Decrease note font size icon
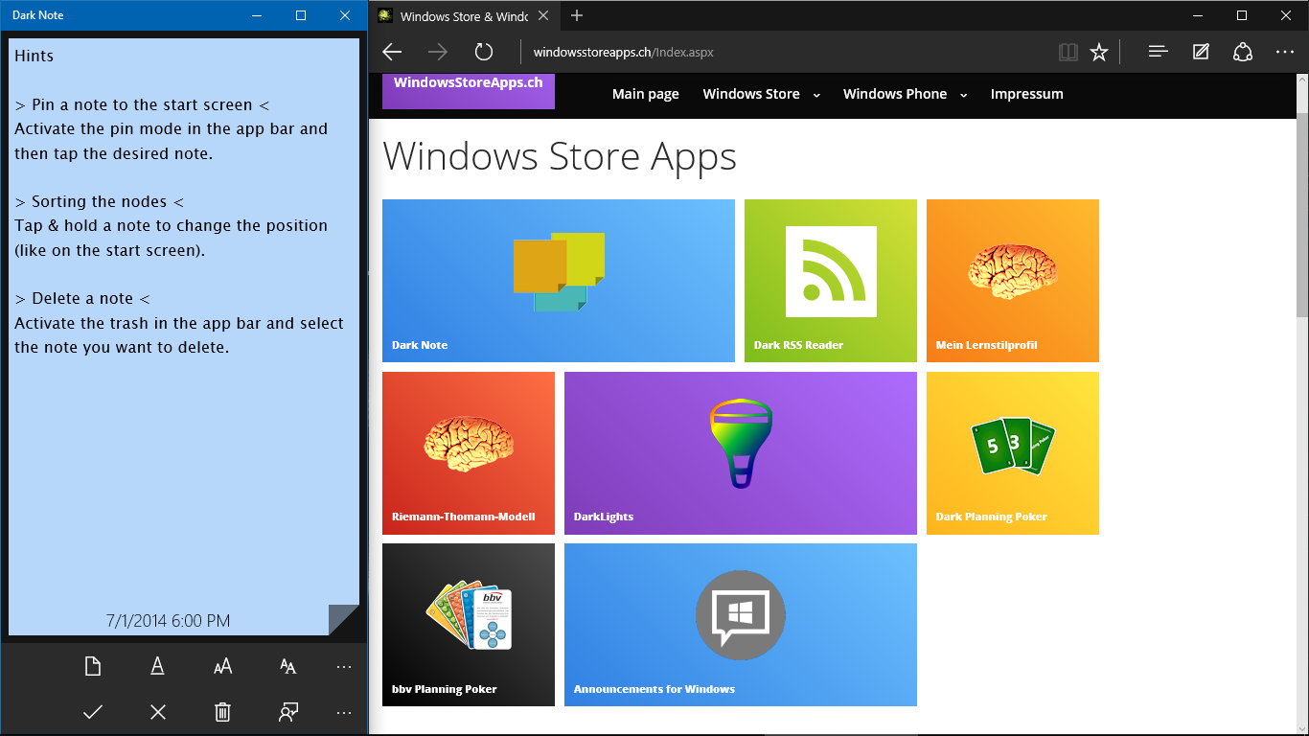The height and width of the screenshot is (736, 1309). pos(287,666)
